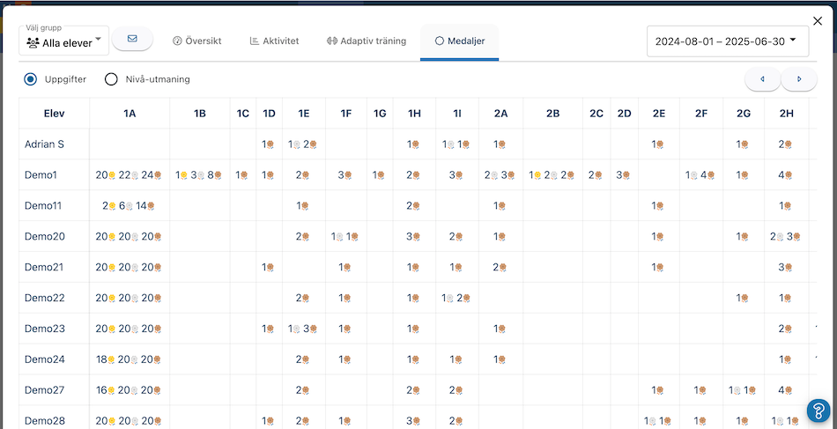This screenshot has height=429, width=837.
Task: Go to next columns with right arrow
Action: (x=799, y=79)
